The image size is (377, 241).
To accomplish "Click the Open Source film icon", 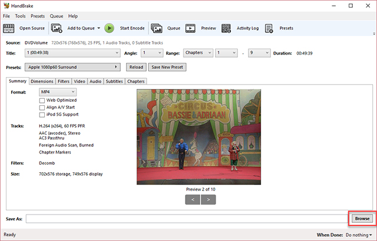I will pos(9,28).
